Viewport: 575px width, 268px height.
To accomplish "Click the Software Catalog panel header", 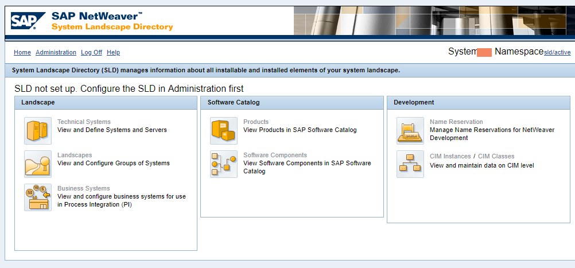I will 292,103.
